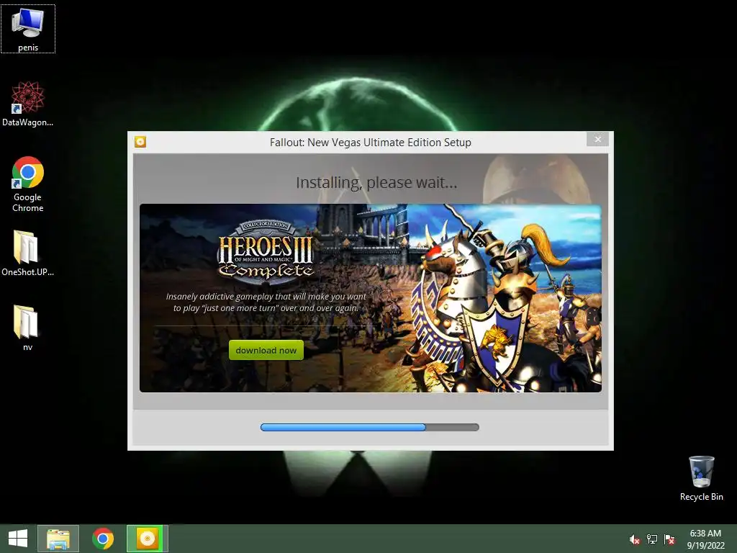This screenshot has width=737, height=553.
Task: Open the Action Center flag icon
Action: point(669,539)
